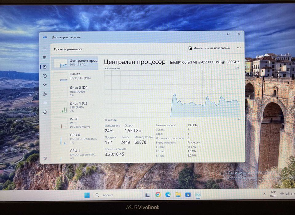Viewport: 295px width, 215px height.
Task: Open the Users page icon
Action: 45,94
